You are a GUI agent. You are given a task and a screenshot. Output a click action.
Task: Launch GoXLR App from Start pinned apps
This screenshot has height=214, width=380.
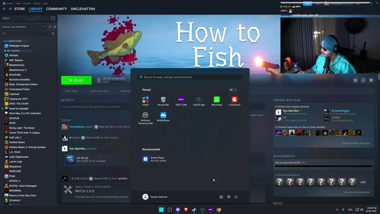(199, 101)
